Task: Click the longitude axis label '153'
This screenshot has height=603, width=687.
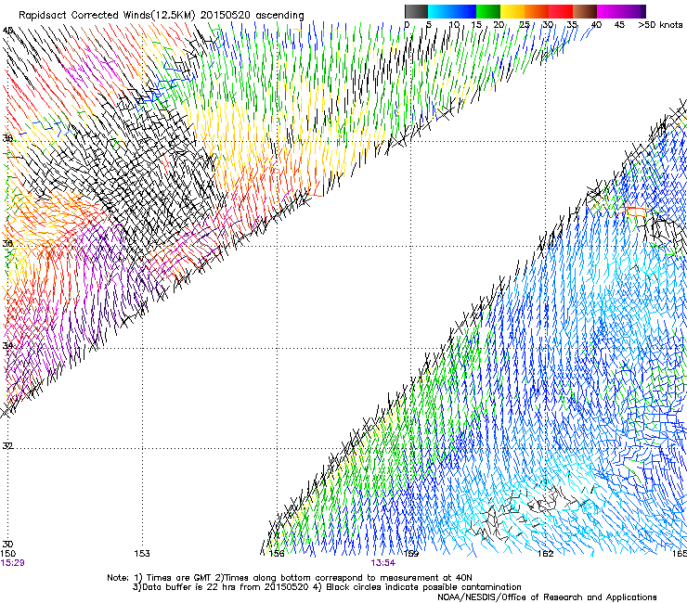Action: pos(142,554)
